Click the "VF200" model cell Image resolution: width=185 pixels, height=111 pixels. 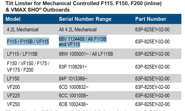pos(13,87)
